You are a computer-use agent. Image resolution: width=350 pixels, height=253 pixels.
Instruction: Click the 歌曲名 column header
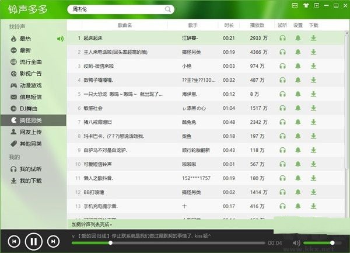(x=125, y=25)
